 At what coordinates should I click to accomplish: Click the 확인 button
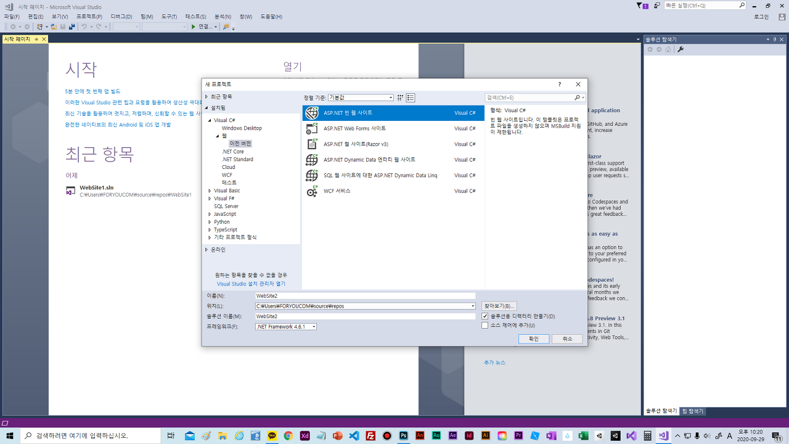click(x=533, y=339)
